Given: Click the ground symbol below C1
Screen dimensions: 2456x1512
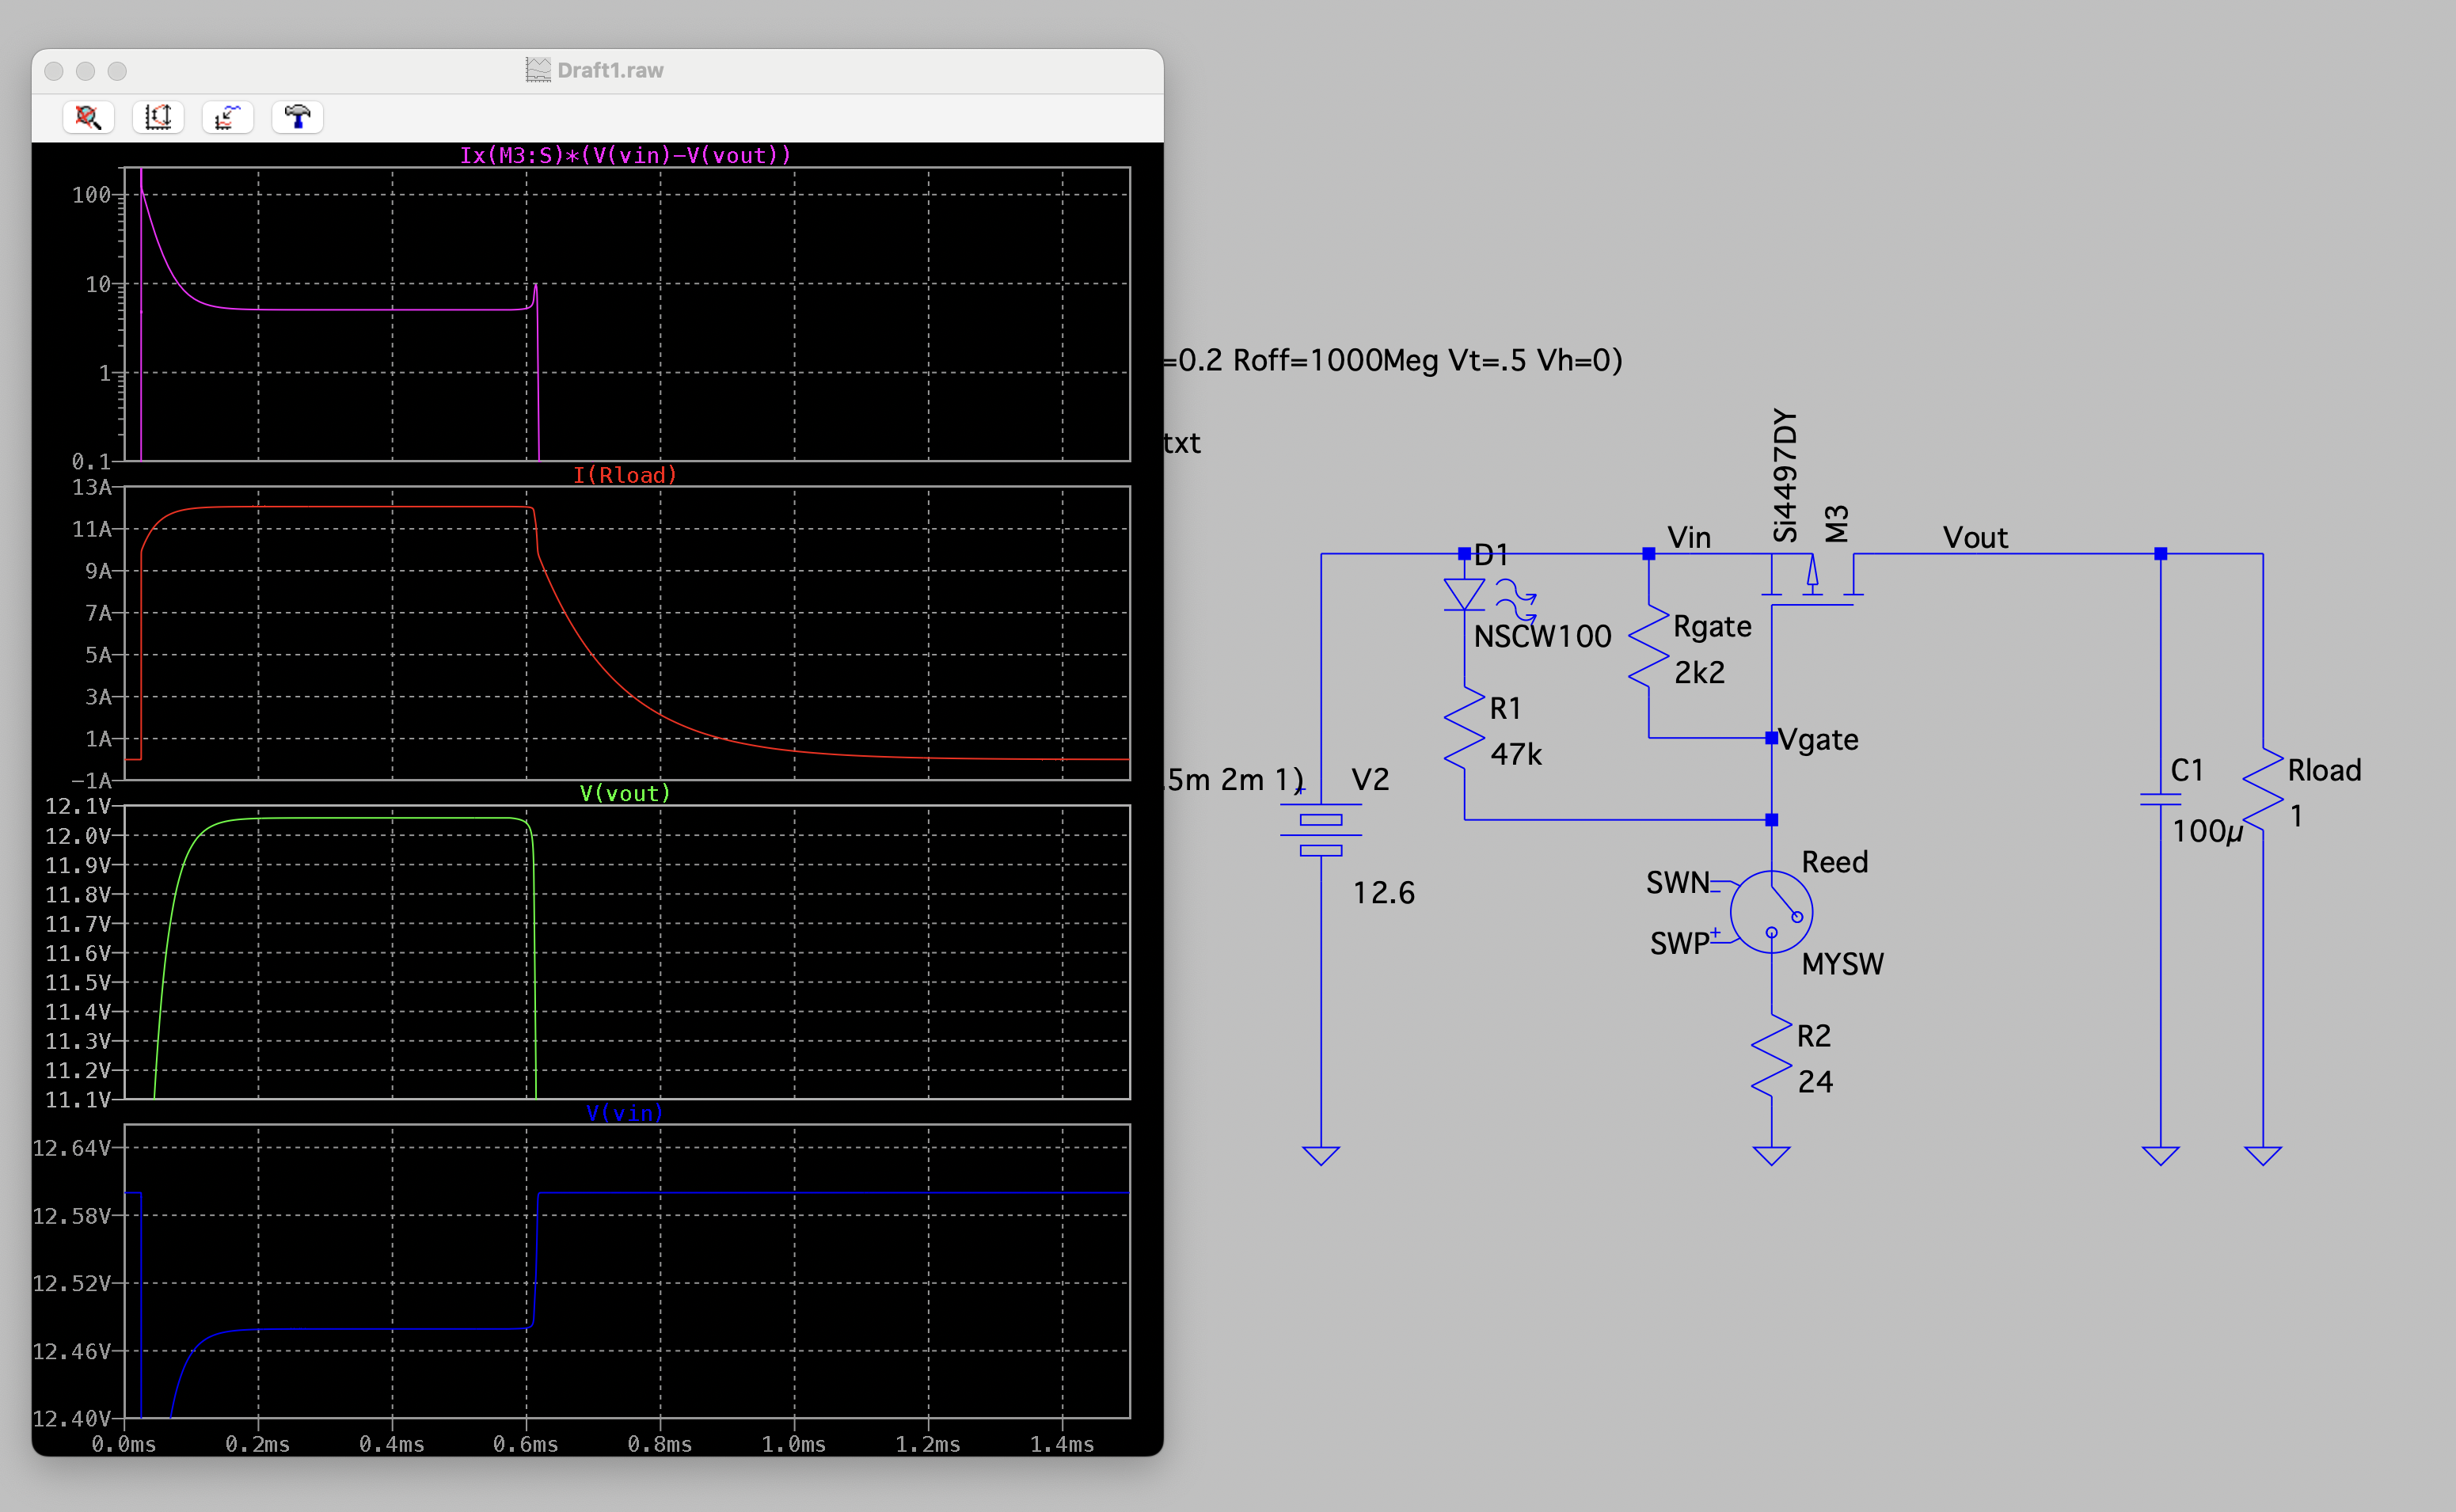Looking at the screenshot, I should pyautogui.click(x=2160, y=1156).
